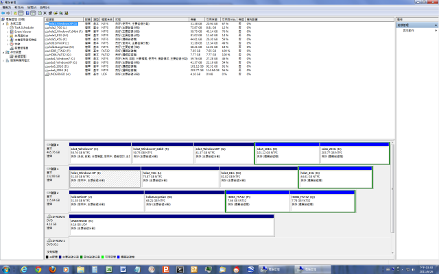Screen dimensions: 439x274
Task: Click the Capacity column header
Action: coord(197,19)
